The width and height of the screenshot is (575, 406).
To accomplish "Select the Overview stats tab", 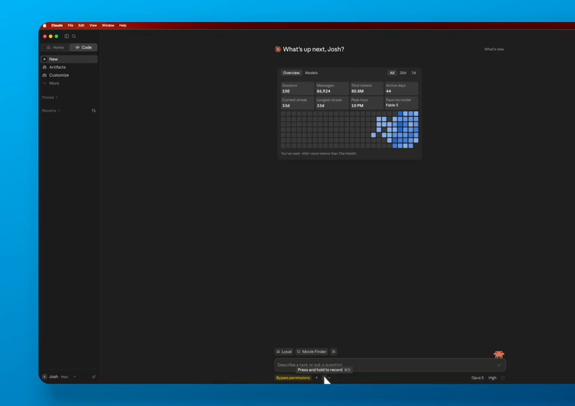I will [x=291, y=73].
